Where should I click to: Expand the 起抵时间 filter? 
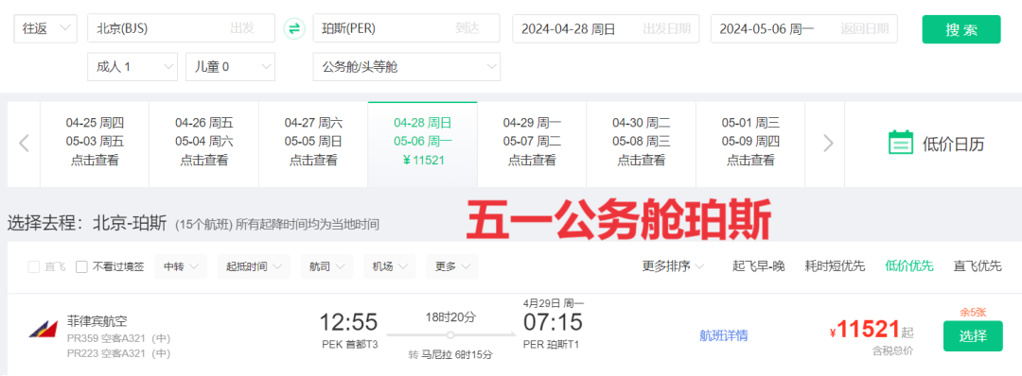254,266
